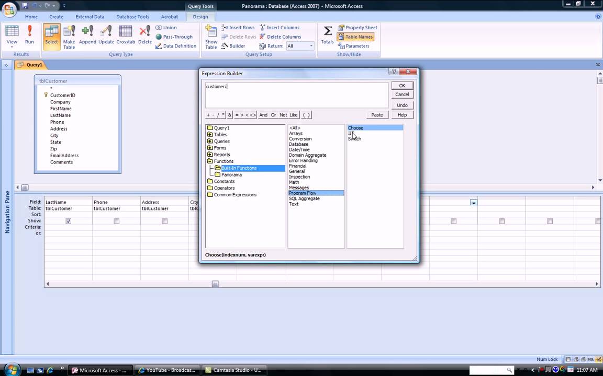Image resolution: width=603 pixels, height=376 pixels.
Task: Click the Office button
Action: coord(8,8)
